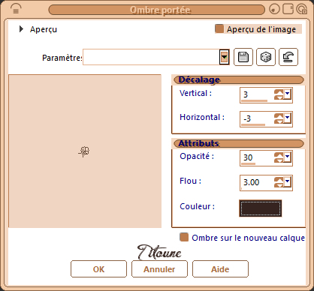Toggle Ombre sur le nouveau calque checkbox
314x291 pixels.
click(184, 237)
